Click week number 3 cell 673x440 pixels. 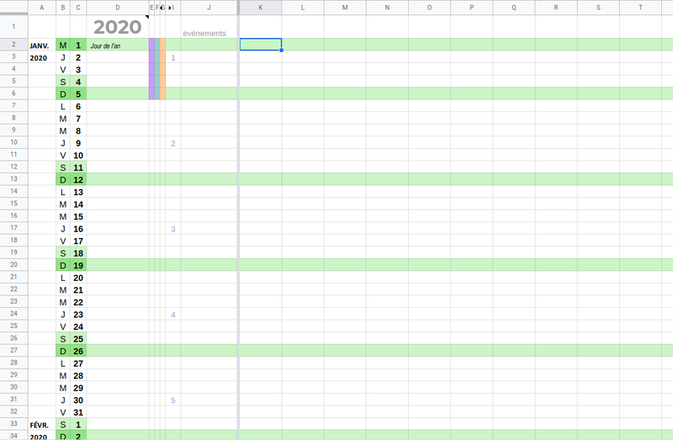pyautogui.click(x=172, y=229)
